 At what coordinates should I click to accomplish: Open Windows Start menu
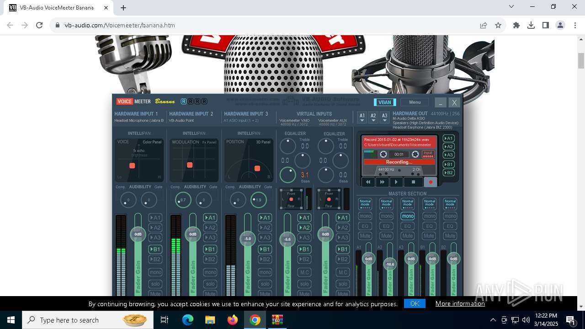click(11, 320)
